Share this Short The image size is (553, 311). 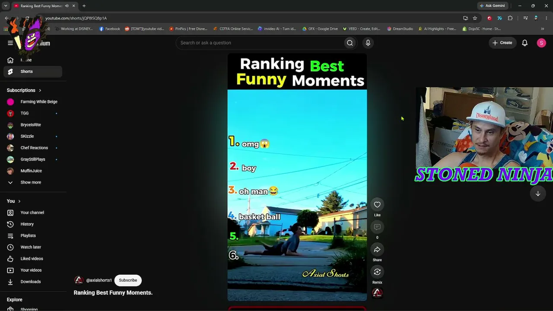coord(377,250)
